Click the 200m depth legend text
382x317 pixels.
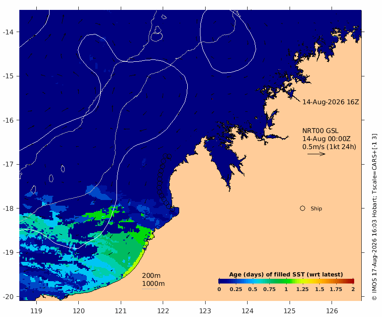point(151,275)
